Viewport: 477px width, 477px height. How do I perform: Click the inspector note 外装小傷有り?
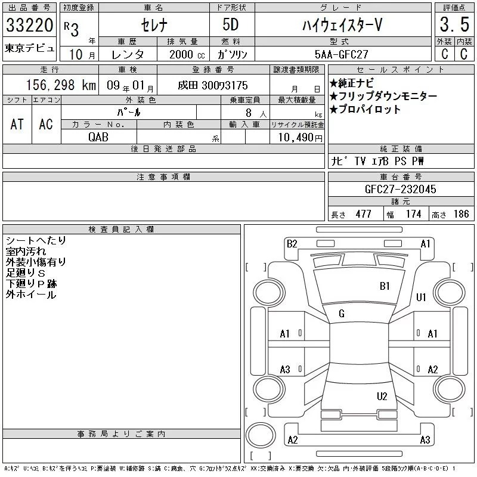coord(36,262)
